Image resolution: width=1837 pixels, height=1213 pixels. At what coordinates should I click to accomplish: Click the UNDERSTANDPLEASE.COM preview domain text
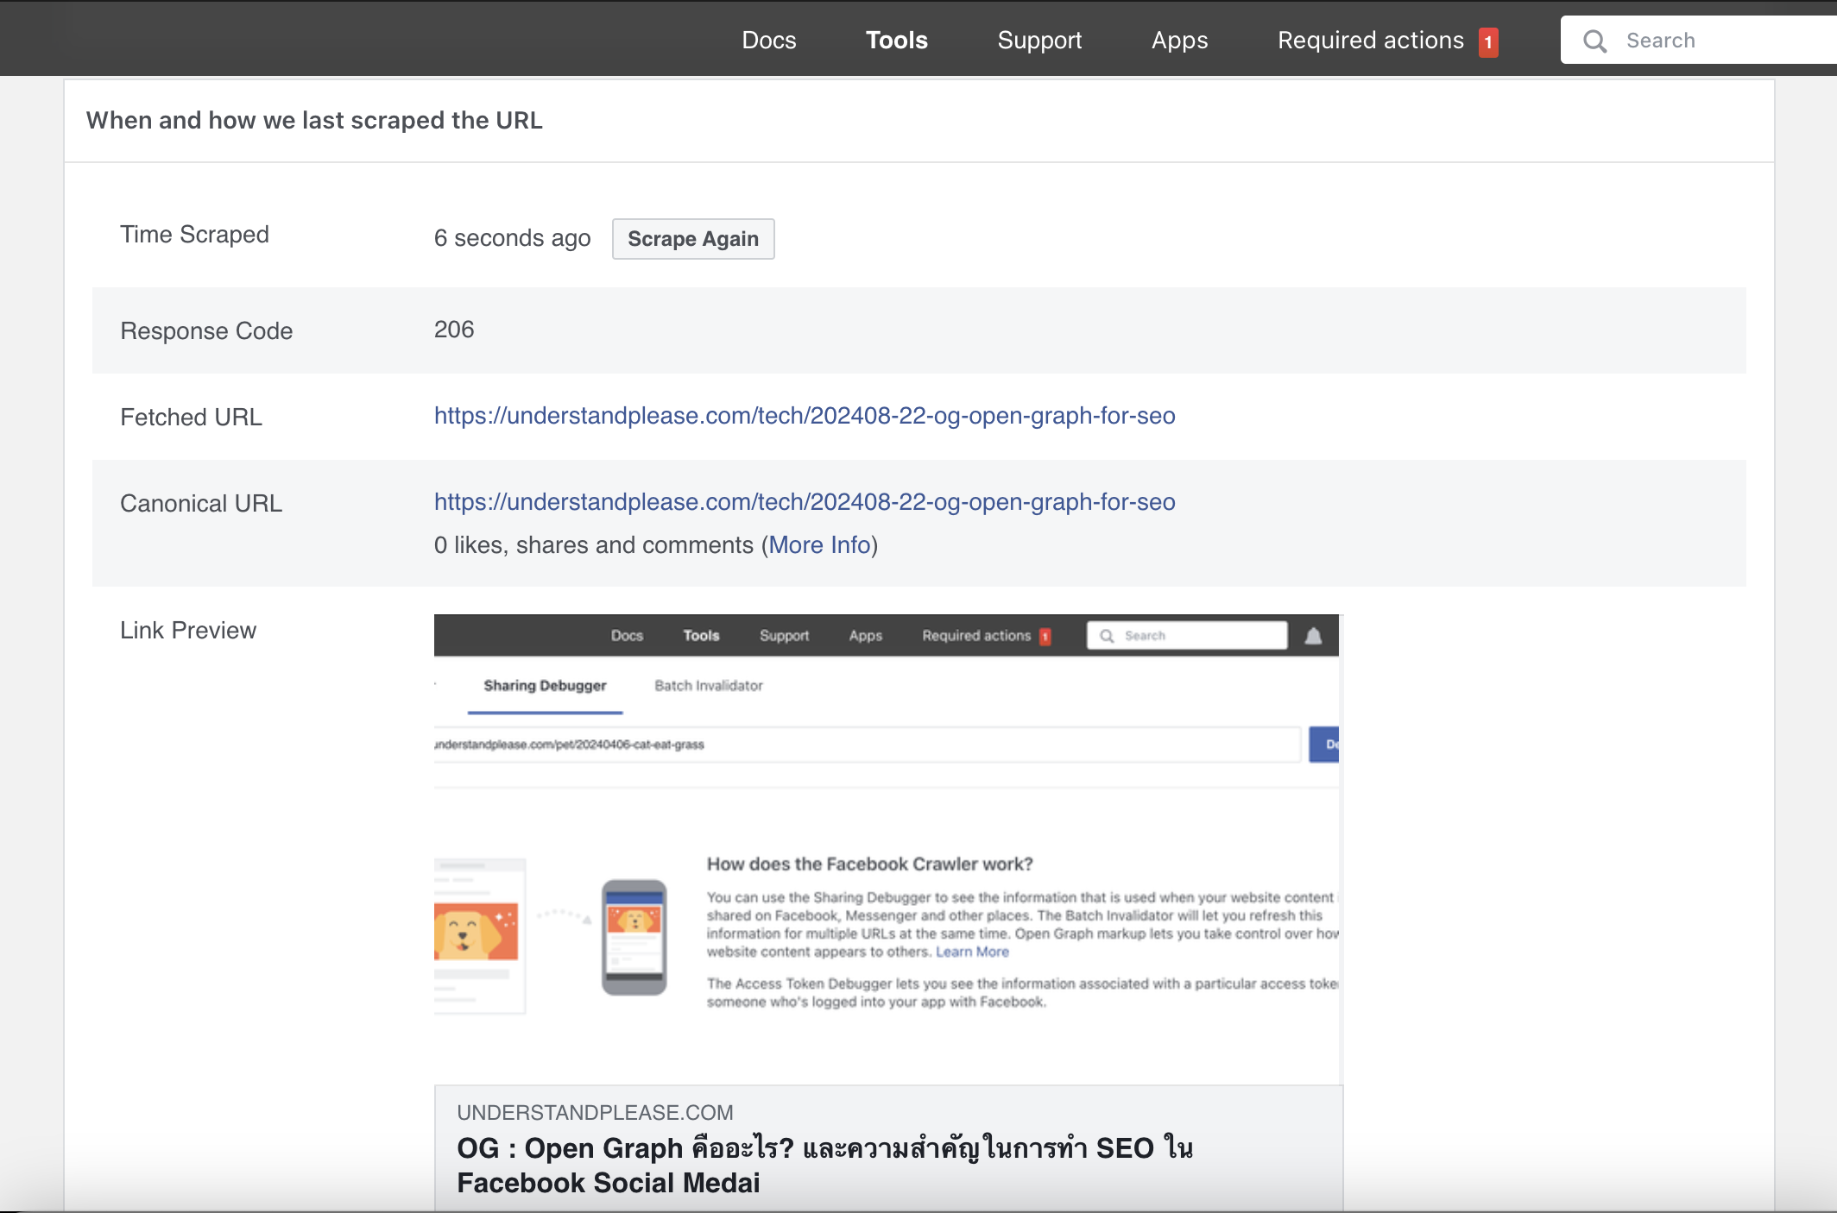point(595,1113)
